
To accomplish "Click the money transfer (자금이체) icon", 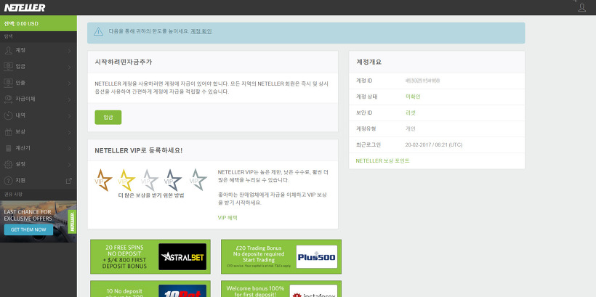I will [9, 99].
